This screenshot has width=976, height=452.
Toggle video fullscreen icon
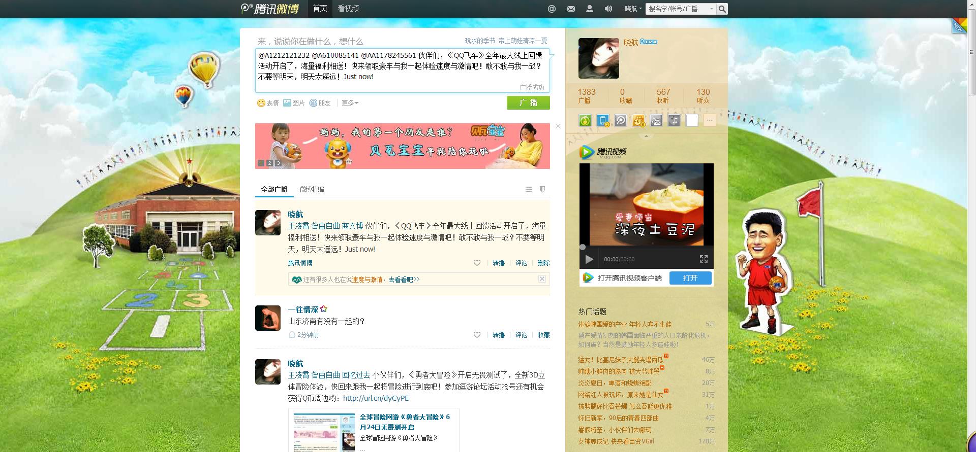coord(704,259)
